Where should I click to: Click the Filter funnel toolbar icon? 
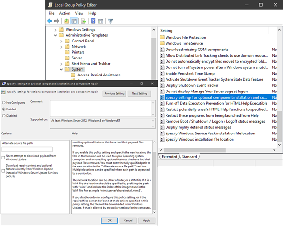click(x=111, y=21)
